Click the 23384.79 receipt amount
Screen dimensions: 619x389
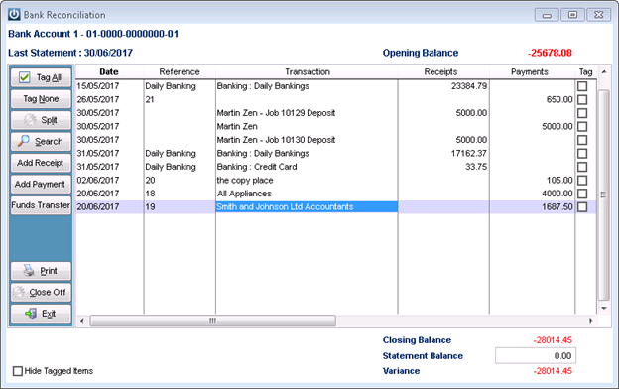coord(469,86)
